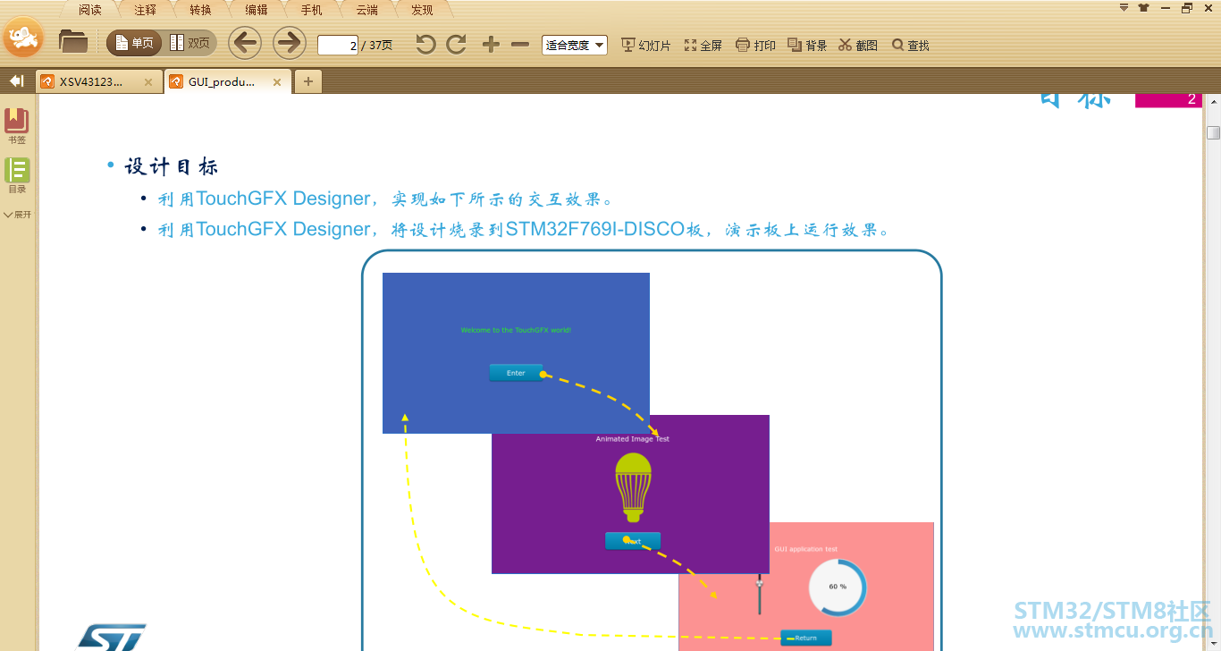Click the 设计目标 heading text

172,167
